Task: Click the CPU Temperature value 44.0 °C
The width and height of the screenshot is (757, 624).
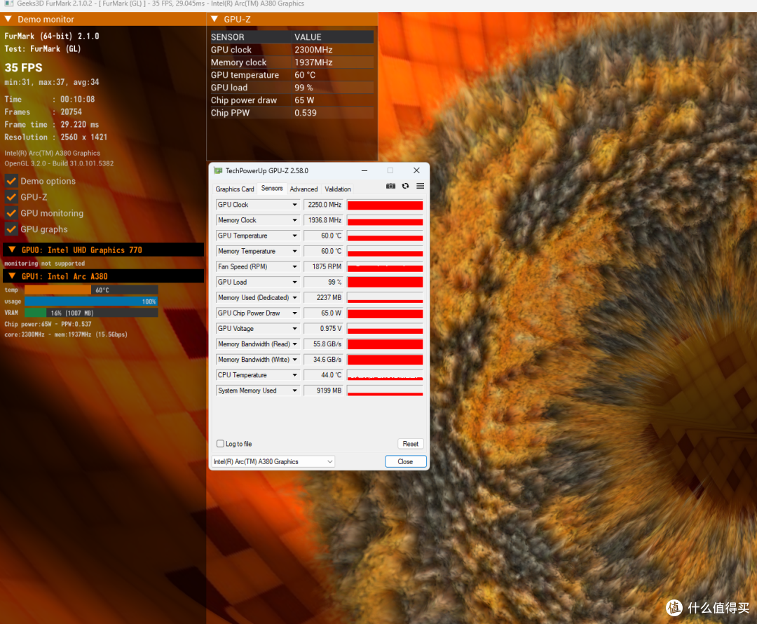Action: [323, 375]
